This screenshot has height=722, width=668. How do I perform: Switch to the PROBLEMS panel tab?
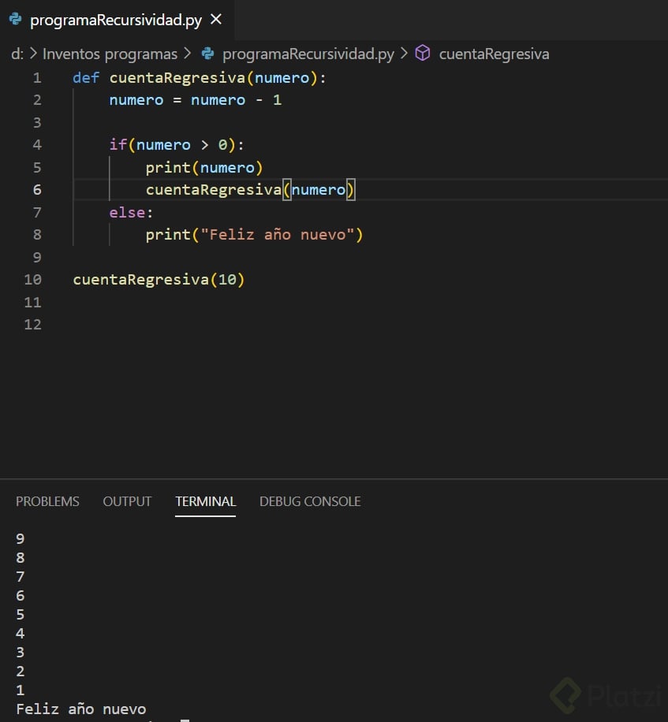pos(47,501)
